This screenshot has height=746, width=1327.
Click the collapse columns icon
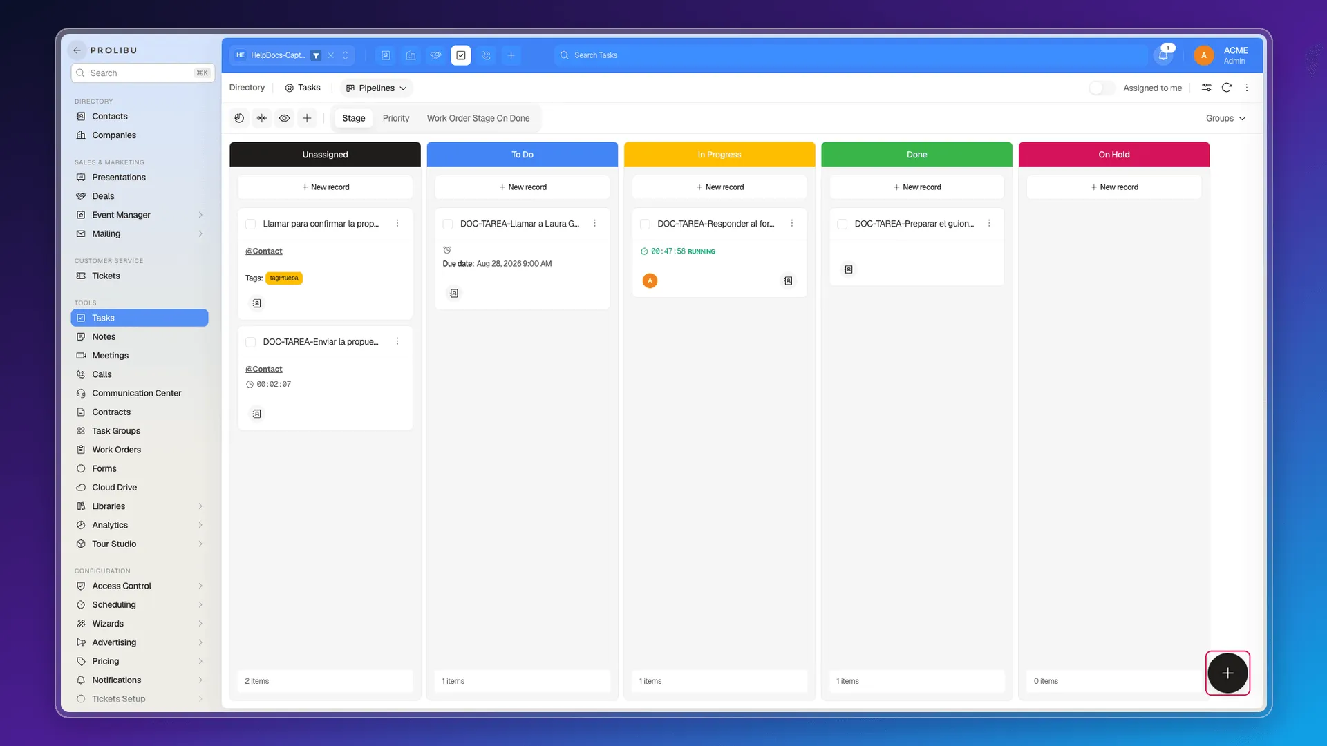pyautogui.click(x=262, y=118)
